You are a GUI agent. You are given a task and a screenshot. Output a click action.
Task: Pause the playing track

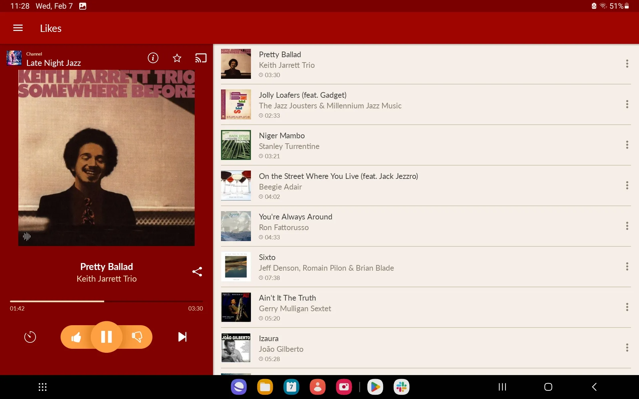(106, 337)
